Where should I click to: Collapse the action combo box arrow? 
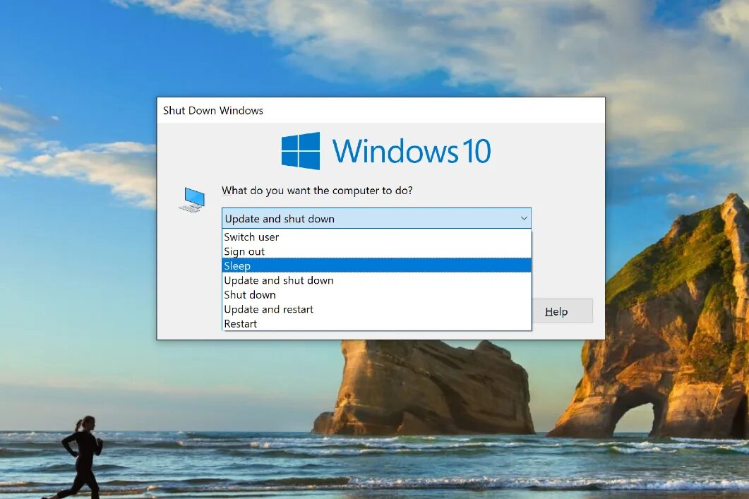point(524,218)
